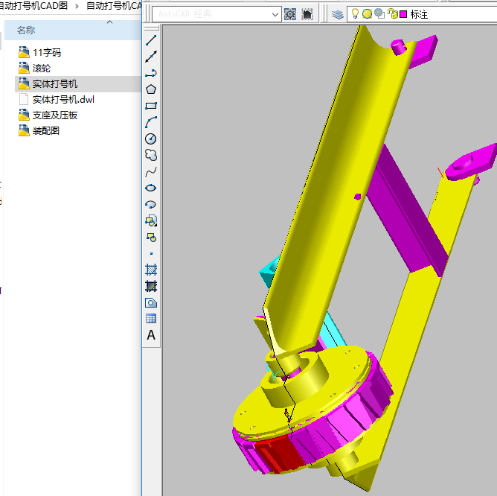Toggle layer on/off light bulb
Image resolution: width=497 pixels, height=496 pixels.
(x=355, y=14)
